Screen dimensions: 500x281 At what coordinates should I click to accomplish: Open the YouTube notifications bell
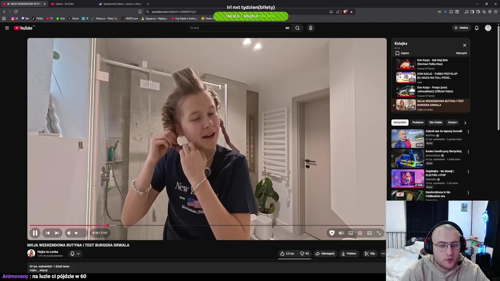click(477, 28)
